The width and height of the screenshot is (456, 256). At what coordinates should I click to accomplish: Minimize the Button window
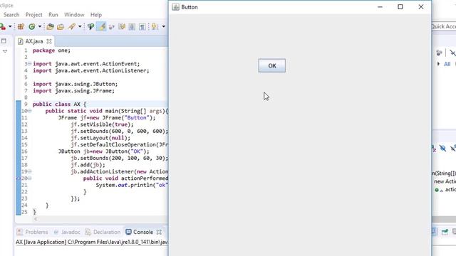coord(380,7)
